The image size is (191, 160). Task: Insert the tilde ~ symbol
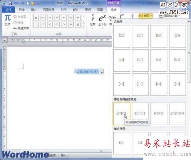[64, 18]
